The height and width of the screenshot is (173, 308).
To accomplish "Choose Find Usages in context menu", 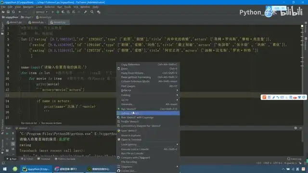I will (148, 86).
